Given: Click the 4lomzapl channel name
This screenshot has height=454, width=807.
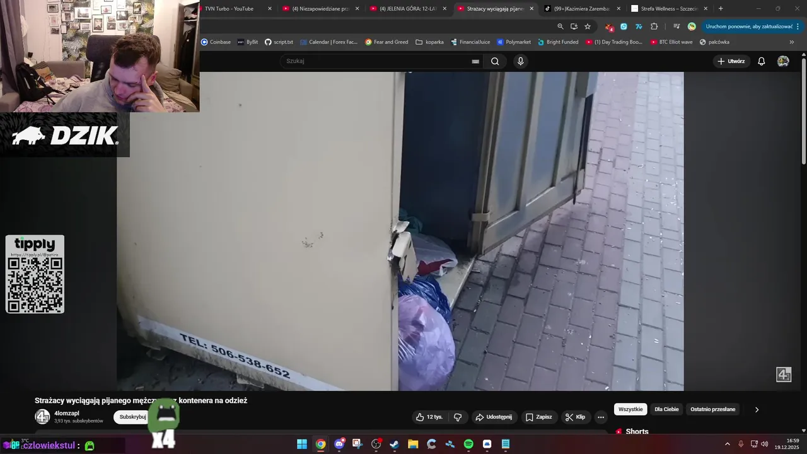Looking at the screenshot, I should tap(67, 413).
